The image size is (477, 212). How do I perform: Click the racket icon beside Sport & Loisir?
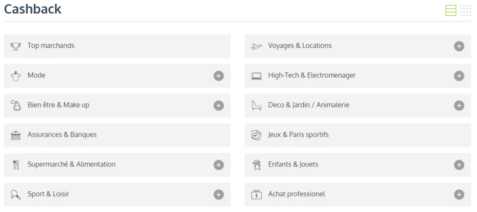coord(15,194)
